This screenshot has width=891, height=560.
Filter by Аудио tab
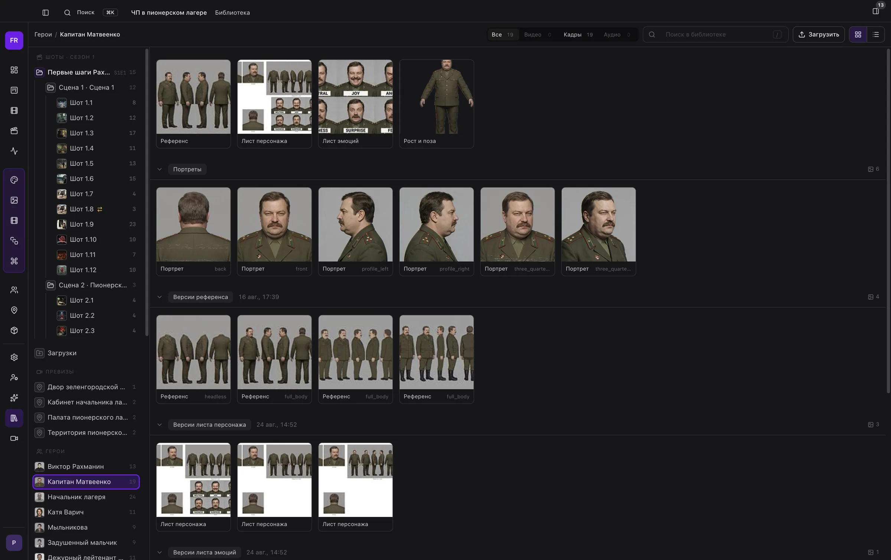[617, 35]
